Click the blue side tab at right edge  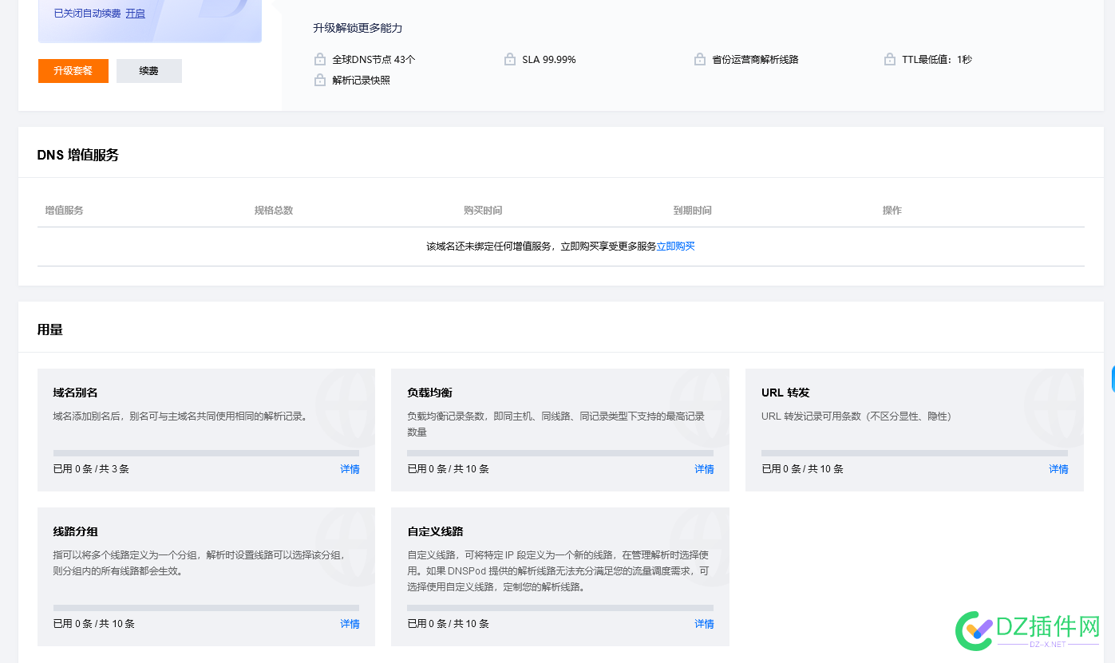point(1113,380)
